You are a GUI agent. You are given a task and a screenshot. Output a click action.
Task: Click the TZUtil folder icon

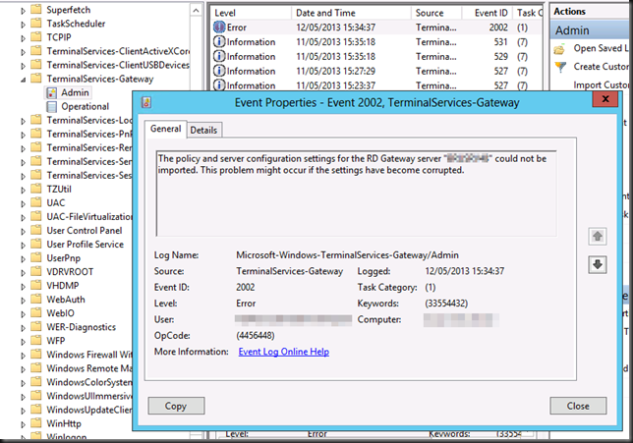[36, 189]
